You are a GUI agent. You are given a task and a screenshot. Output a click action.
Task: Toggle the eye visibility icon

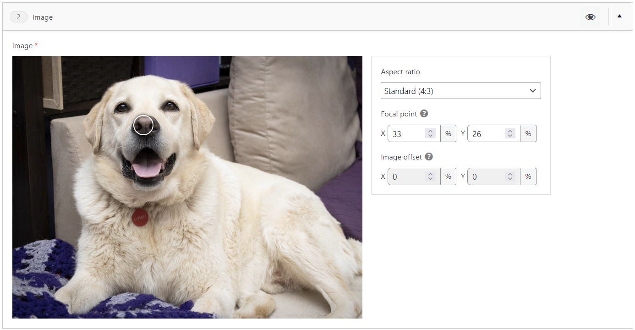[x=590, y=17]
